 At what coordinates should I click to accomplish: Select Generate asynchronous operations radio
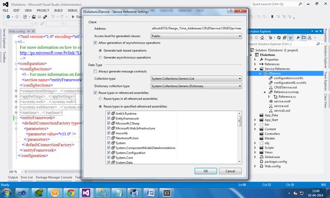(100, 58)
